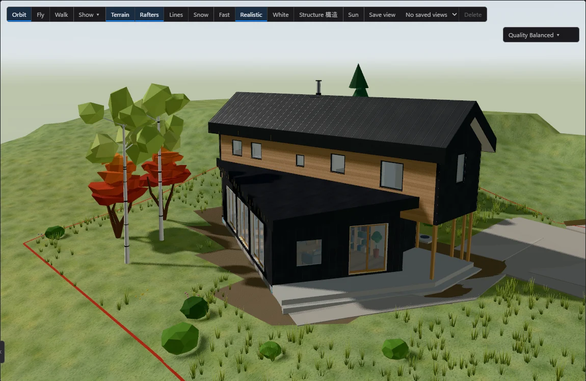Switch to Orbit camera mode
Screen dimensions: 586x381
(19, 15)
